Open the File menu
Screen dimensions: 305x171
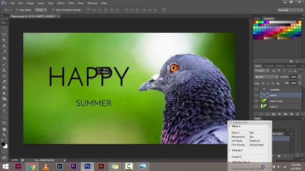12,3
